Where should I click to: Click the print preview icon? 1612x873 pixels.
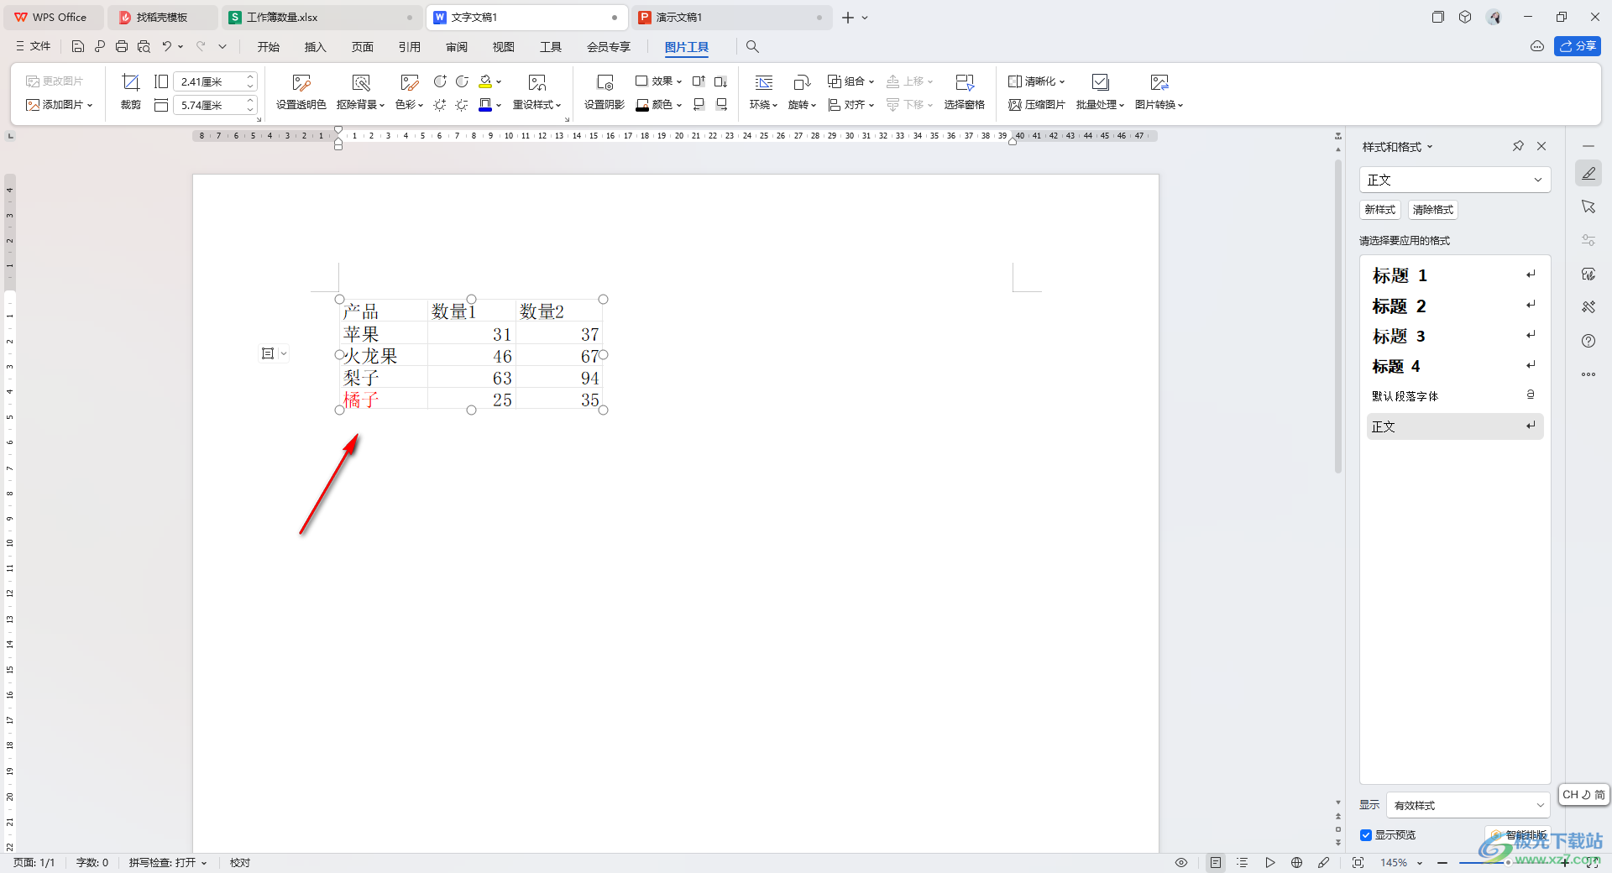pos(144,47)
